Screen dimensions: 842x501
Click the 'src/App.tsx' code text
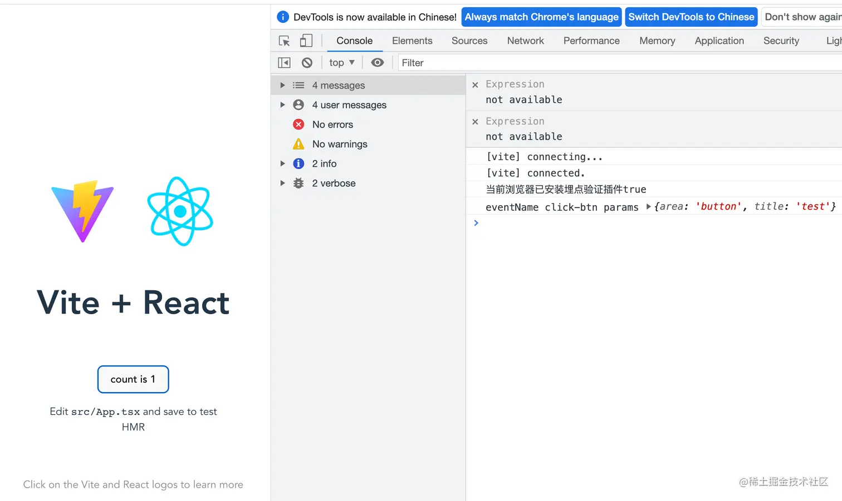coord(105,411)
